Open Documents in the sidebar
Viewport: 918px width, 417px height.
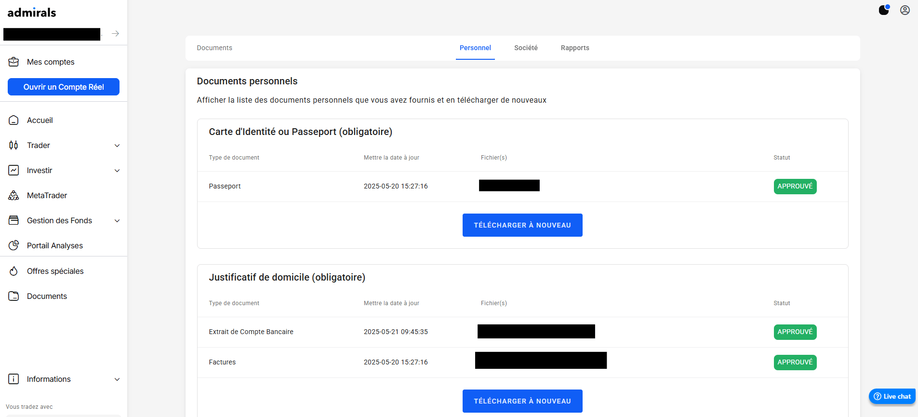coord(47,296)
